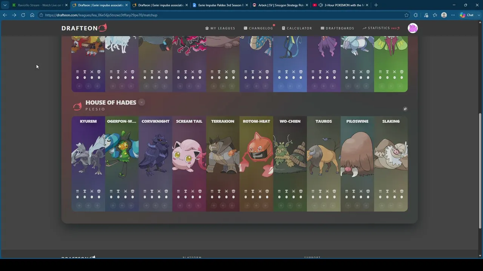Switch to the Raviollo Stream browser tab

pyautogui.click(x=39, y=5)
